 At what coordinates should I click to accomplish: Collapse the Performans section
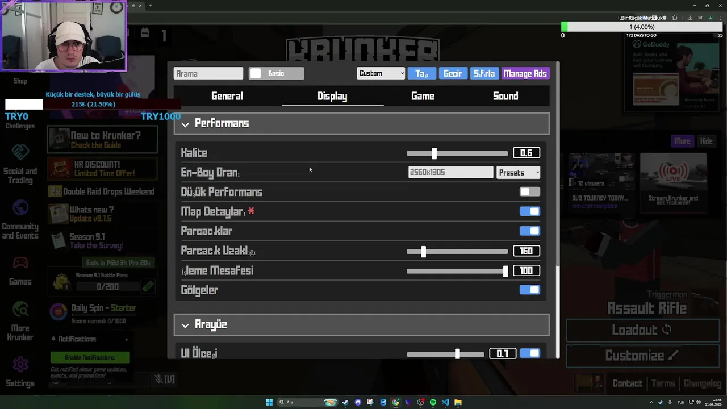362,123
